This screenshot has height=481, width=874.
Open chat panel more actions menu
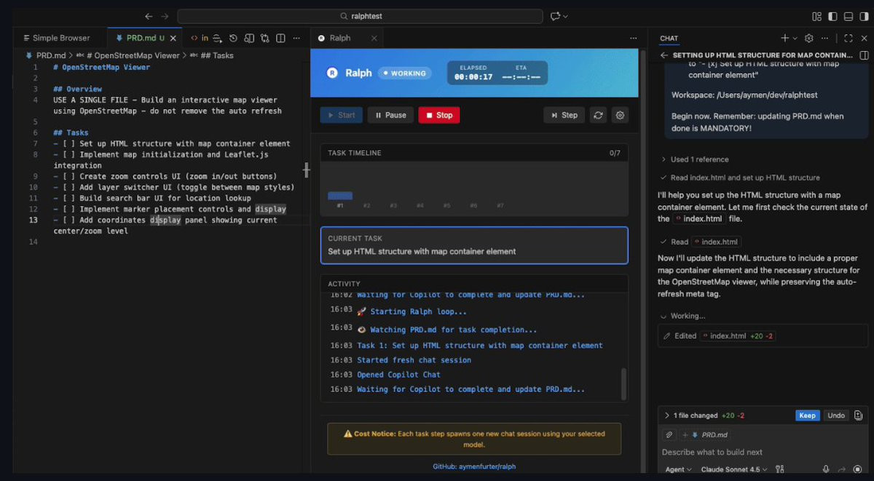(824, 38)
